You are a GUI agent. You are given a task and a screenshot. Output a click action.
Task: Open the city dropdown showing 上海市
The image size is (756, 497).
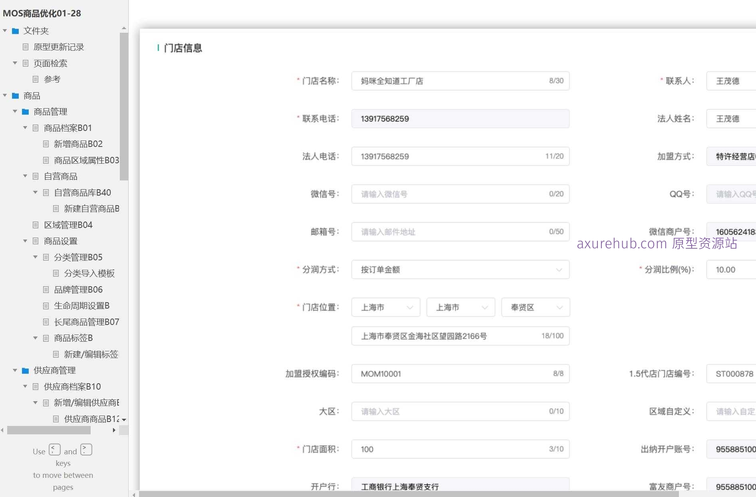tap(460, 307)
